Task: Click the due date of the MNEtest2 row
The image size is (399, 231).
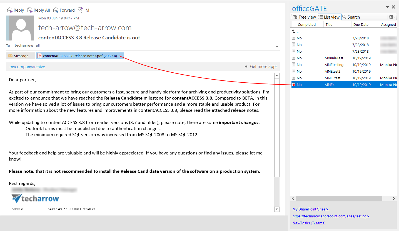Action: coord(361,72)
